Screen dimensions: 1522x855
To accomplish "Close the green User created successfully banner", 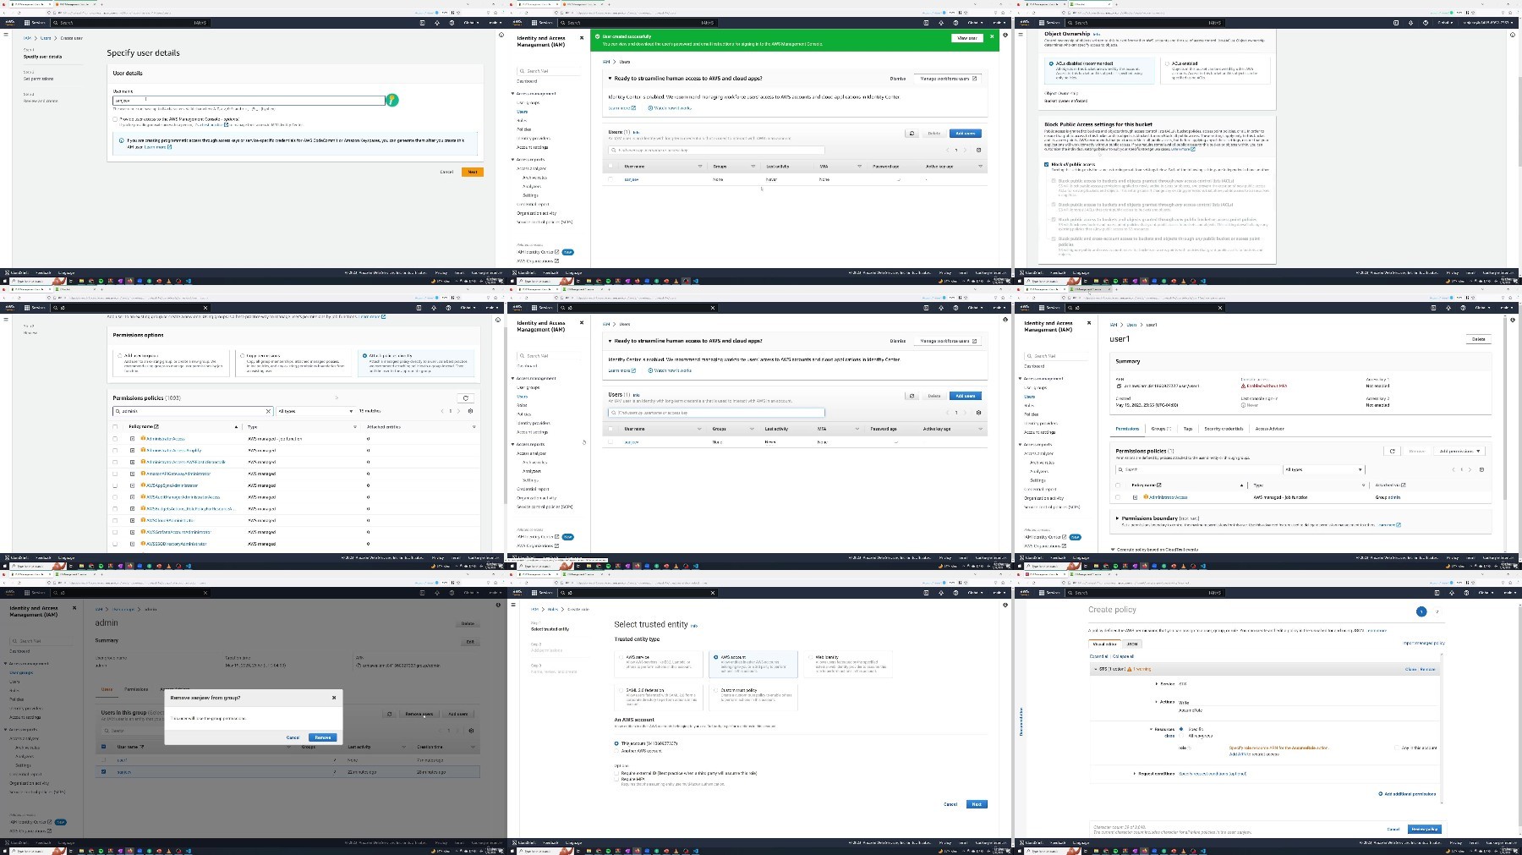I will pyautogui.click(x=991, y=38).
